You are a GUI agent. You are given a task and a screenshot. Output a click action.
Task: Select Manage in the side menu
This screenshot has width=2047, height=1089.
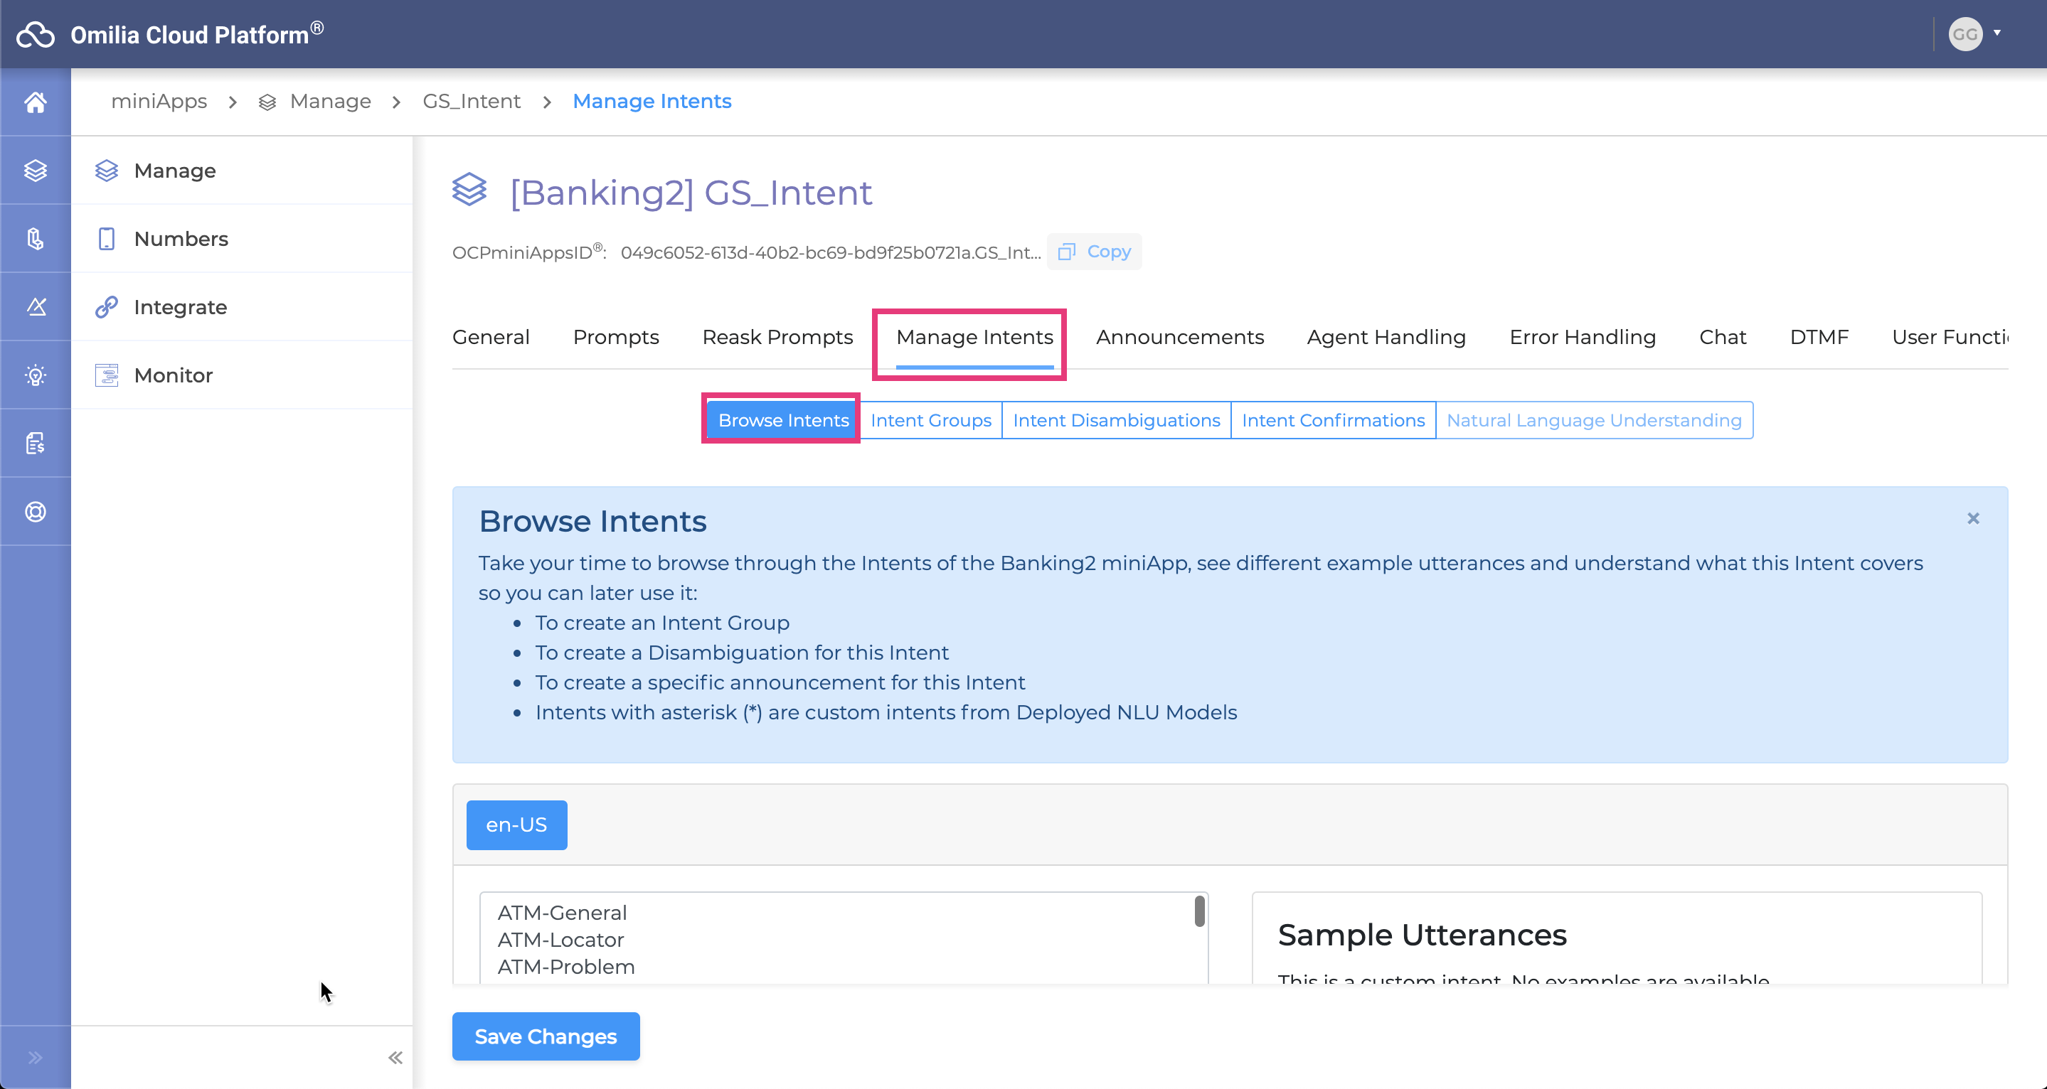(242, 170)
